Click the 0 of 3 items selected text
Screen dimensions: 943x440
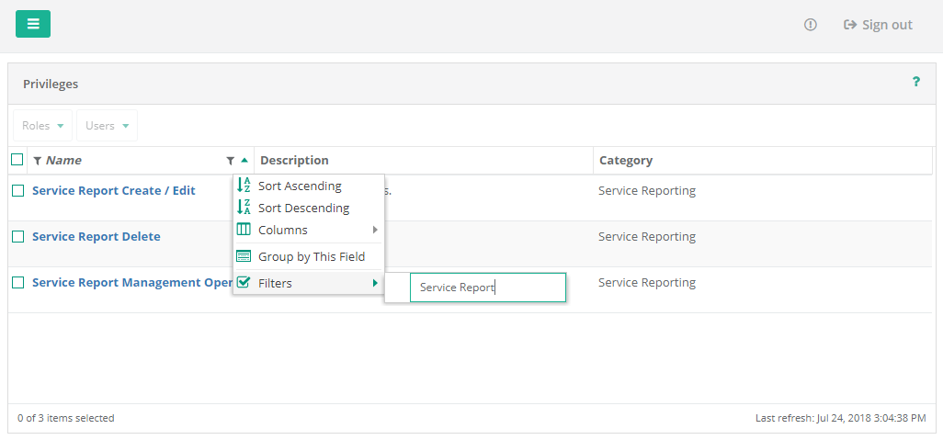coord(66,418)
